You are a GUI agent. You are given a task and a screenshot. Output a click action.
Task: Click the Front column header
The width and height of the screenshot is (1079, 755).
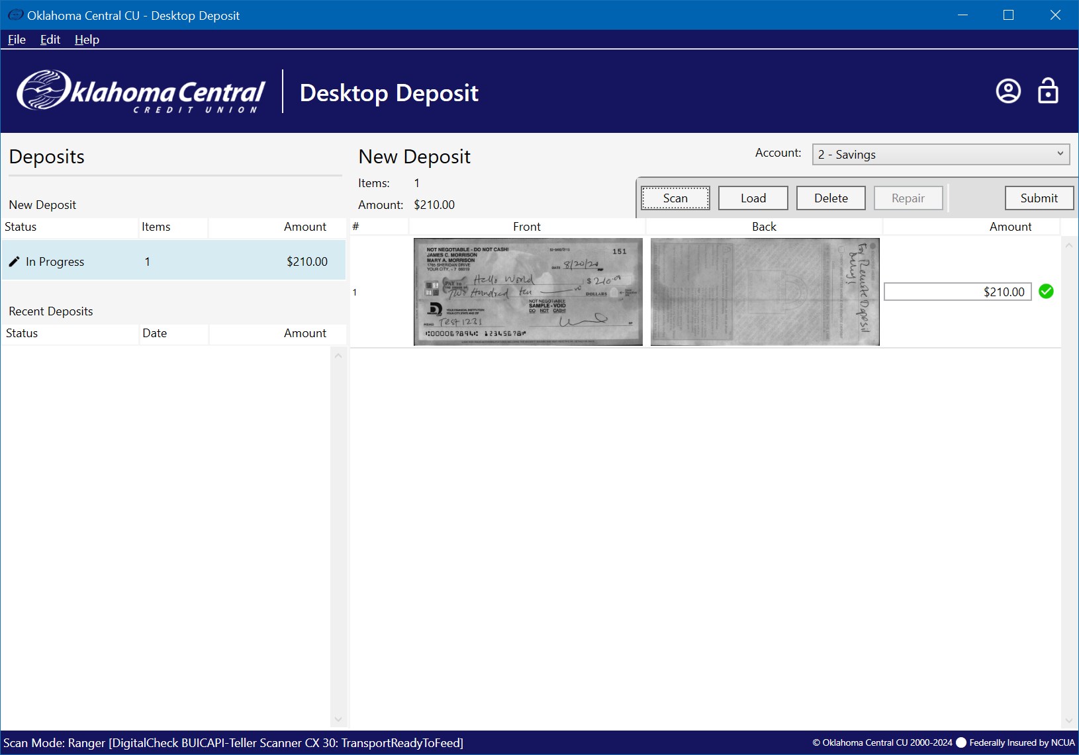[527, 227]
